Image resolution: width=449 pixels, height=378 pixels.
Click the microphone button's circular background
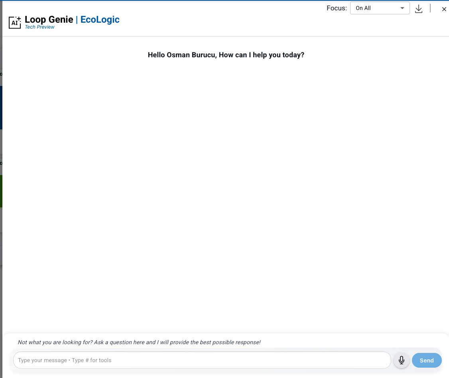(x=401, y=360)
